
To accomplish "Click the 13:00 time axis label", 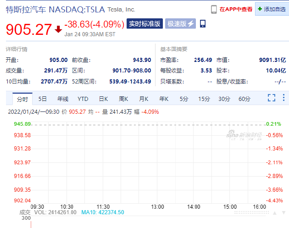I will click(x=157, y=207).
